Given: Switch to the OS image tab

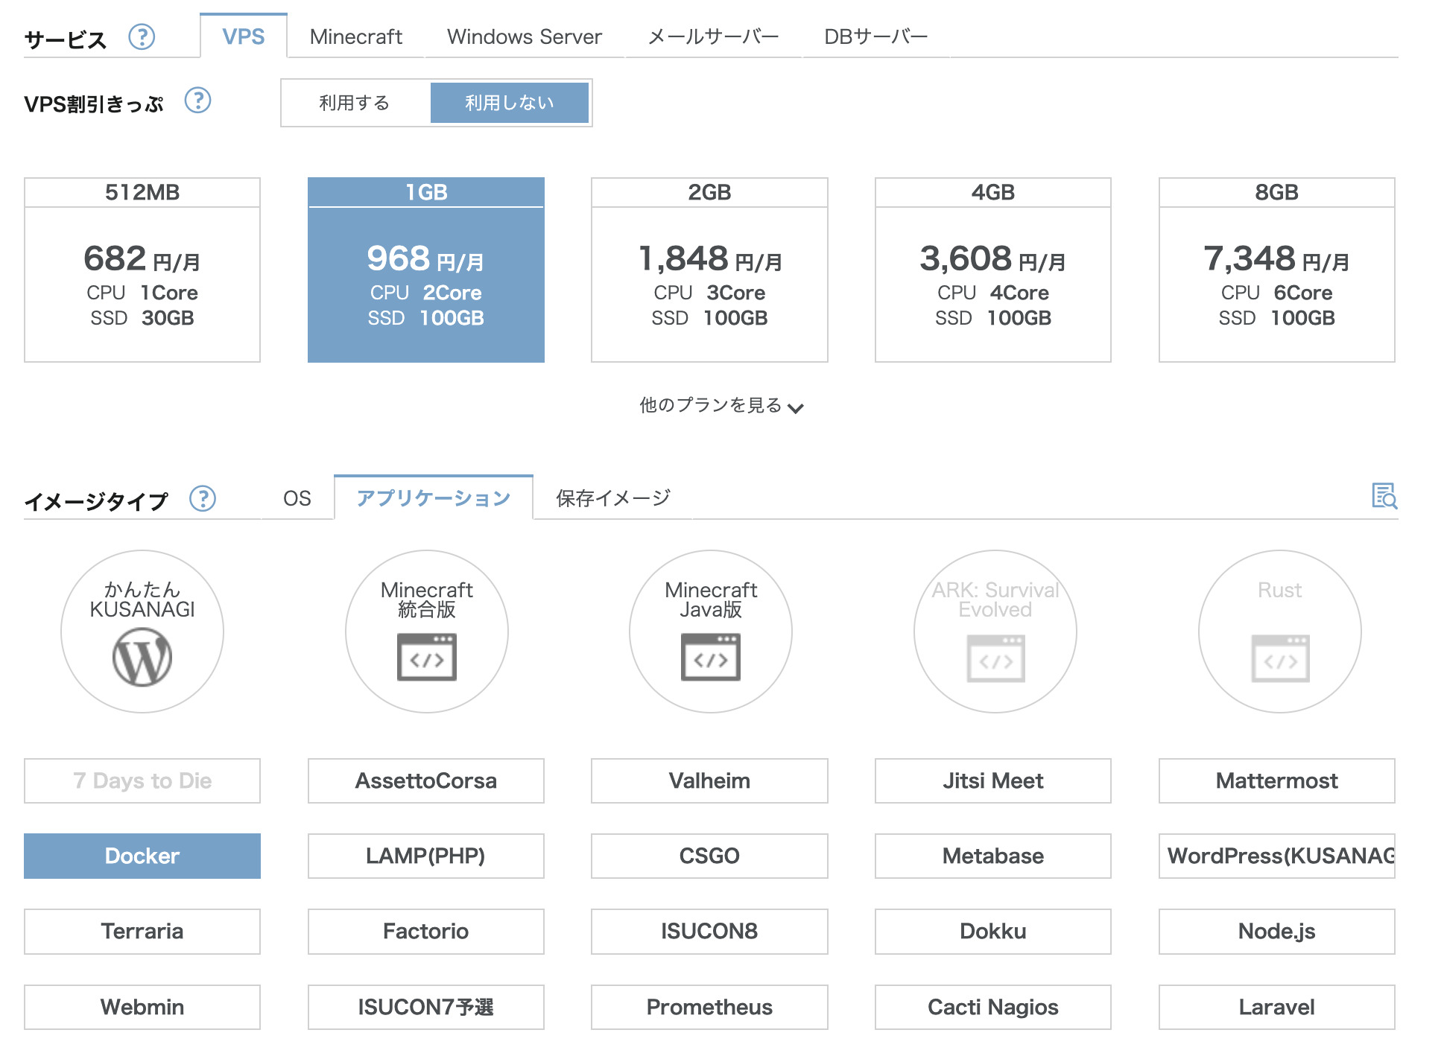Looking at the screenshot, I should (x=296, y=498).
